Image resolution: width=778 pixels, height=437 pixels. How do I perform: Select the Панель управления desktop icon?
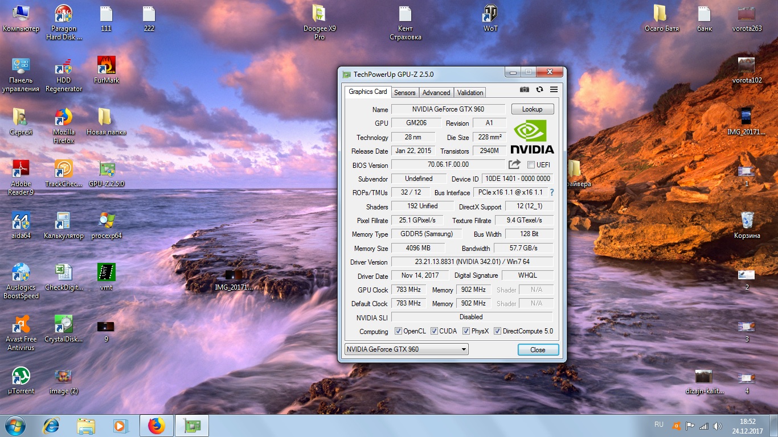tap(21, 75)
